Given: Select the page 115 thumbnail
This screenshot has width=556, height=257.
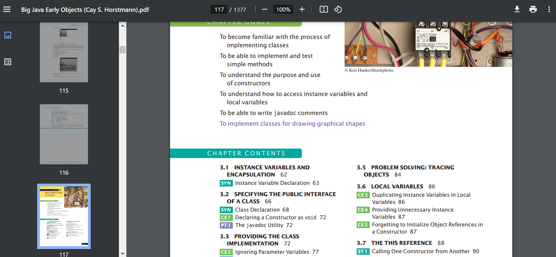Looking at the screenshot, I should point(63,52).
